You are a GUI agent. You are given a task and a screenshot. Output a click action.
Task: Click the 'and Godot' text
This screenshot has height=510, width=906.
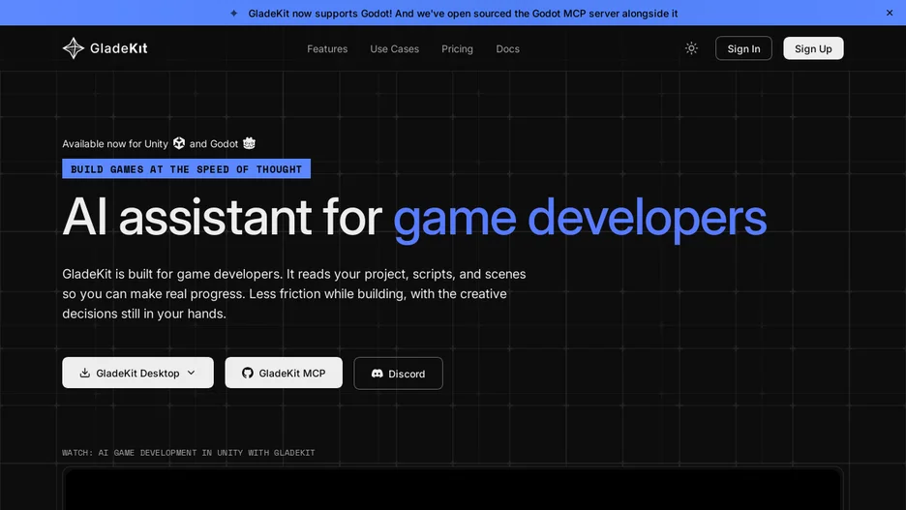pos(214,144)
